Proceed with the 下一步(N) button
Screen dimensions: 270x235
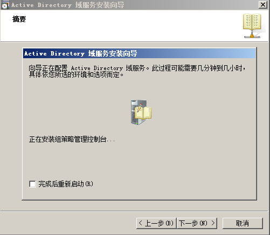point(197,223)
